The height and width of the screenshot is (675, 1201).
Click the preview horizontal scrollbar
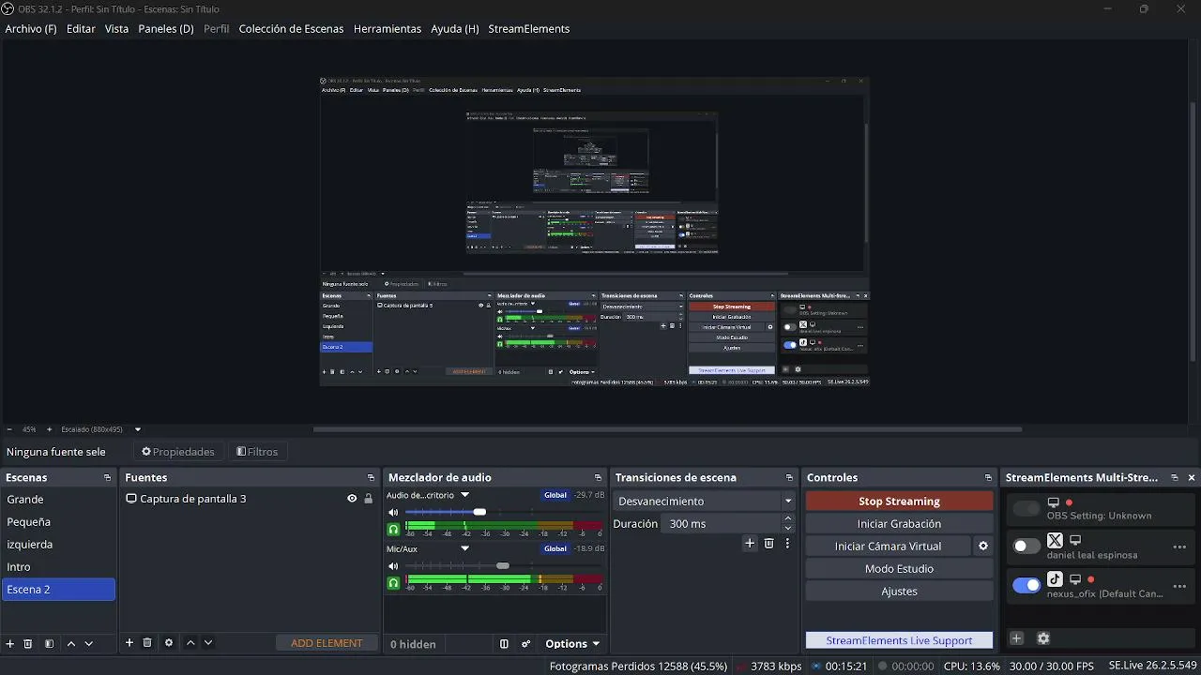pos(667,429)
